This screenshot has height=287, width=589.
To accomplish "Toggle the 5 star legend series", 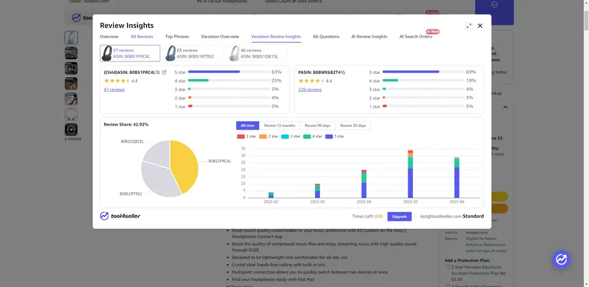I will (334, 137).
